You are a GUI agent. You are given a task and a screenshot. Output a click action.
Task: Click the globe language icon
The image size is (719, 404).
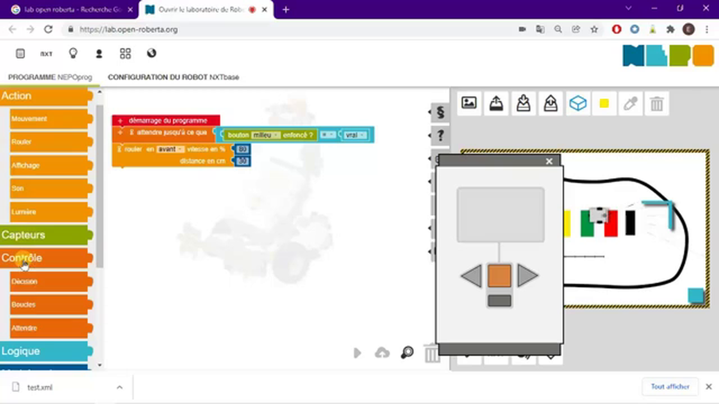pyautogui.click(x=151, y=53)
